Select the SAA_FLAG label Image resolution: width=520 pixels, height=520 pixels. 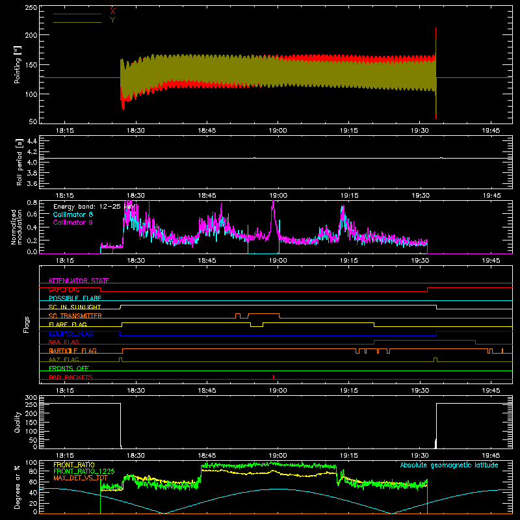coord(64,342)
